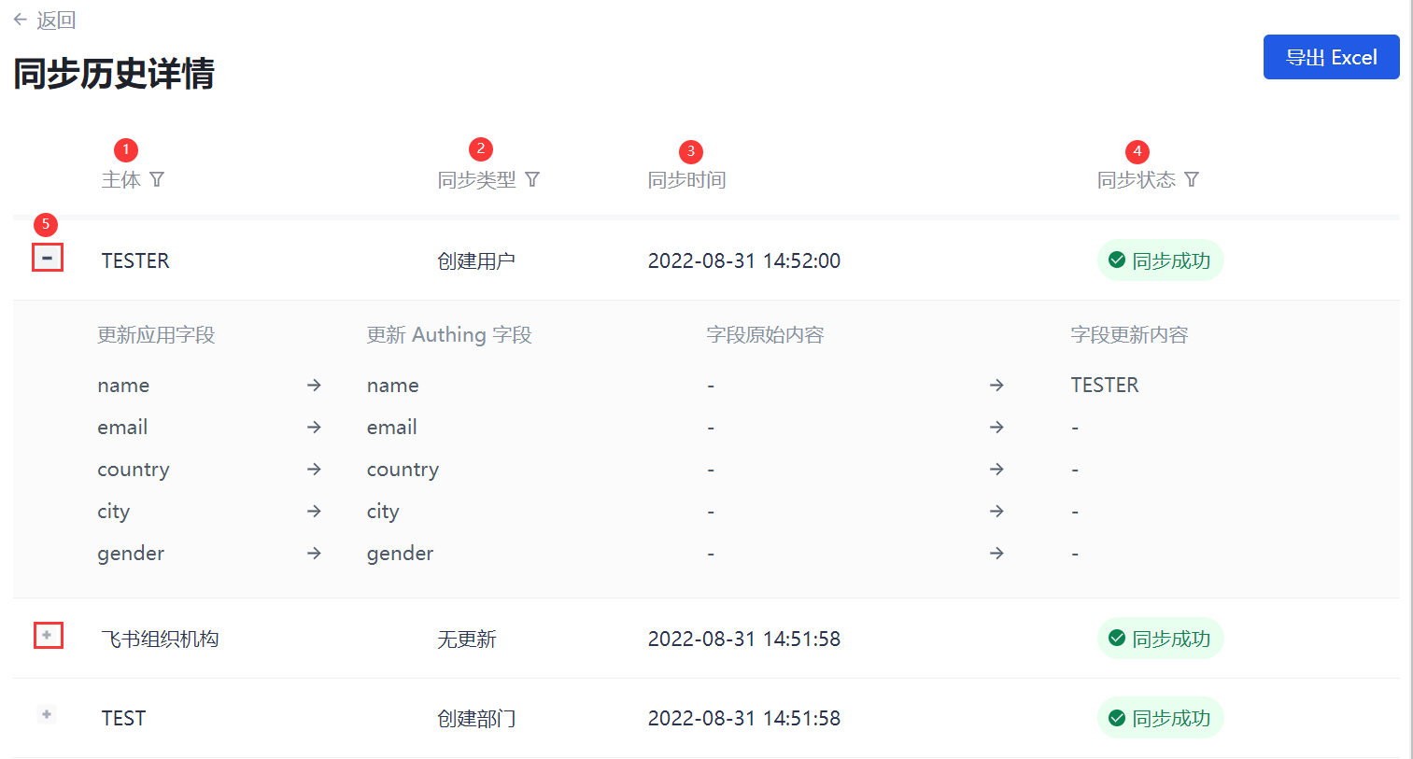Go back using the 返回 link
This screenshot has height=759, width=1413.
pos(55,20)
